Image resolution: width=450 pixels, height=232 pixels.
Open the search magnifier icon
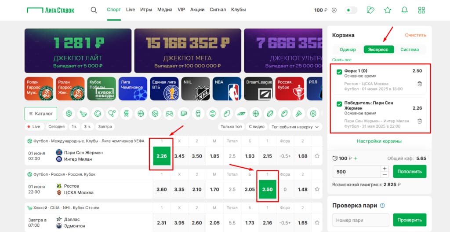[94, 10]
